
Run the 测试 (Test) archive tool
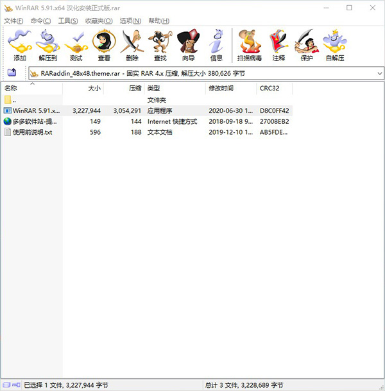(76, 42)
